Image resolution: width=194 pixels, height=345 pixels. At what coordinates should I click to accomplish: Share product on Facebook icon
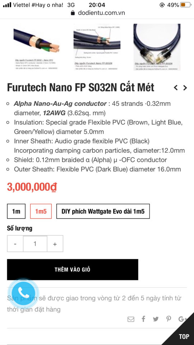click(x=143, y=319)
